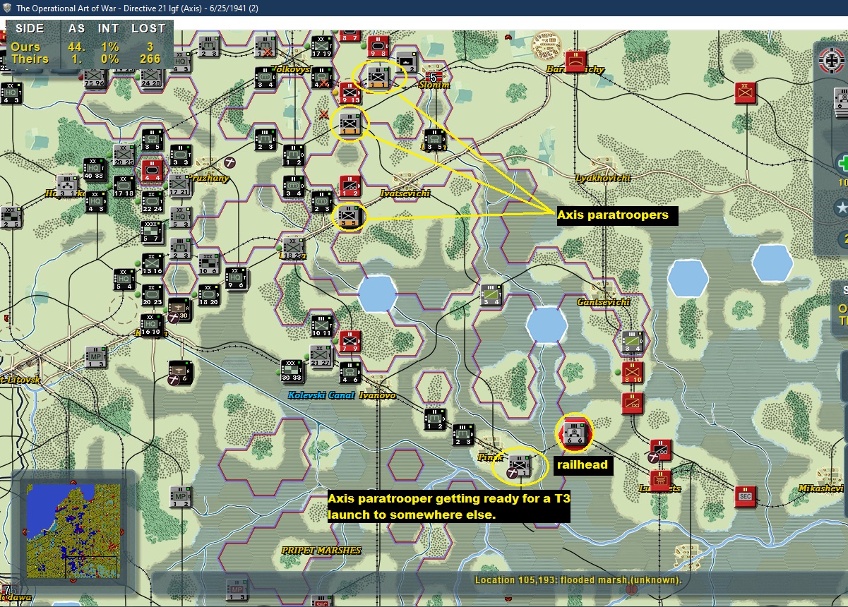Select paratrooper unit at Pinsk

[x=519, y=466]
